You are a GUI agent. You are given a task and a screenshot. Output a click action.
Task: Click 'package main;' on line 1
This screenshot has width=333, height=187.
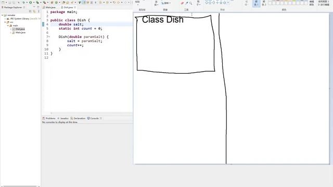tap(64, 12)
